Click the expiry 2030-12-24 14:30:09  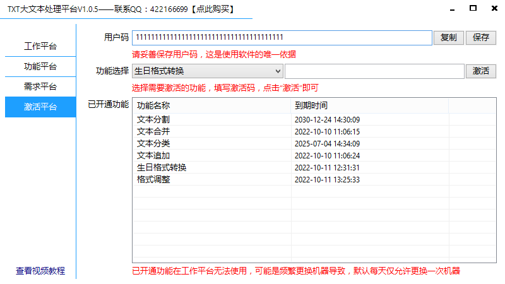coord(327,120)
